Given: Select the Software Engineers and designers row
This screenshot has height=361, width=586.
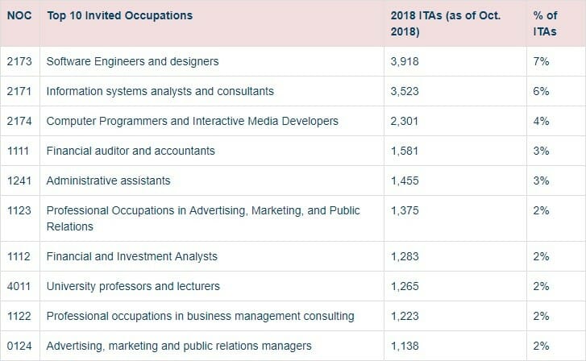Looking at the screenshot, I should point(132,61).
